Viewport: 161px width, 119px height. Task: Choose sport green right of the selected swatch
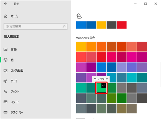coord(112,88)
